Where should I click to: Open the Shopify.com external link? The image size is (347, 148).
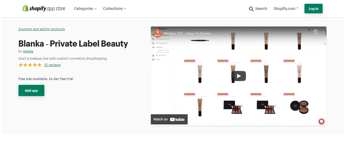286,9
